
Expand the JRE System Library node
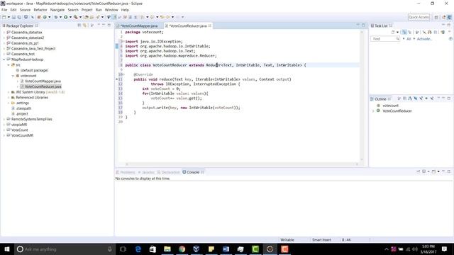click(9, 92)
